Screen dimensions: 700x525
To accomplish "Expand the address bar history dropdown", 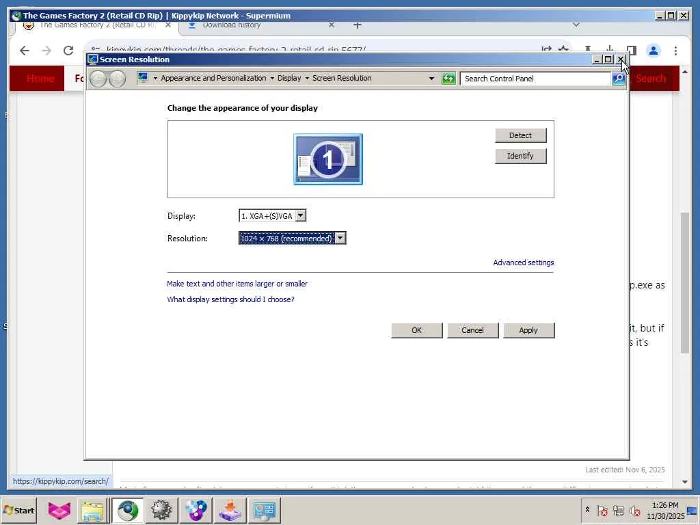I will pos(431,79).
